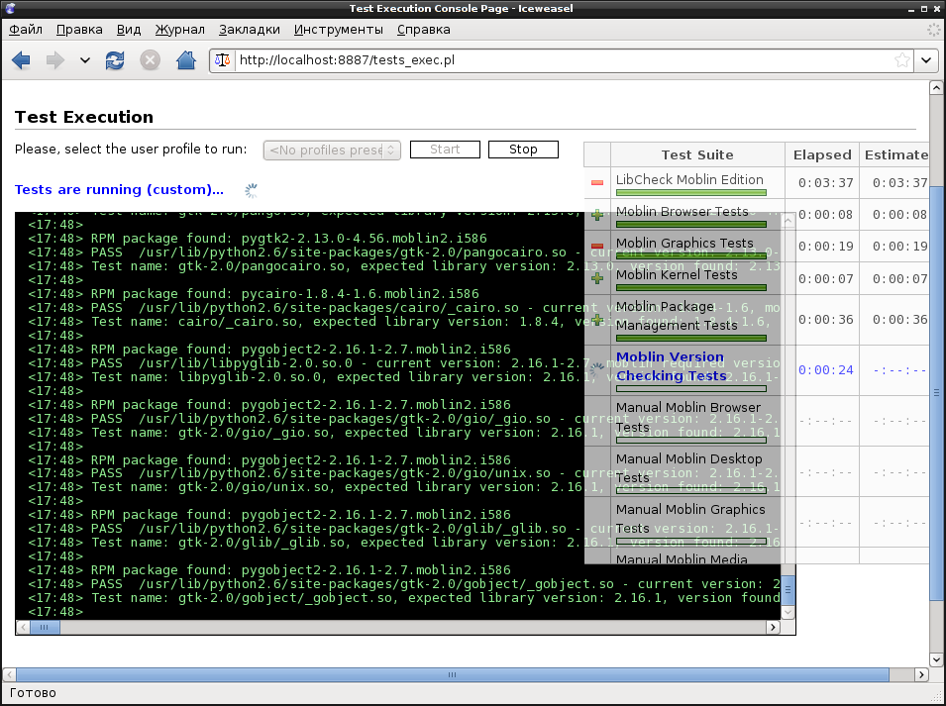The height and width of the screenshot is (706, 946).
Task: Open the Правка menu
Action: click(x=79, y=30)
